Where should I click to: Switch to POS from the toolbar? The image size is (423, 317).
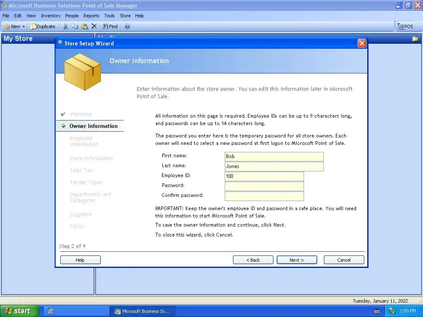tap(405, 26)
